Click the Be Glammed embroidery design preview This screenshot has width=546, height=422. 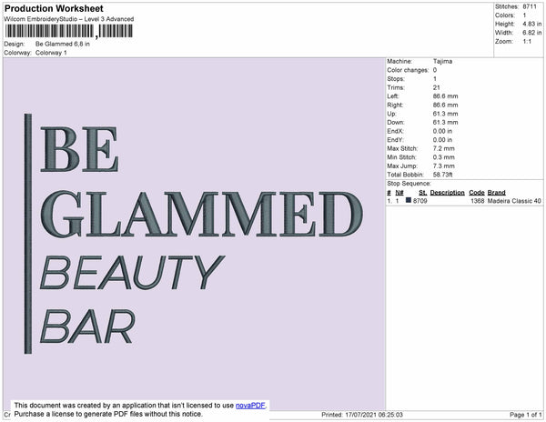(x=194, y=234)
